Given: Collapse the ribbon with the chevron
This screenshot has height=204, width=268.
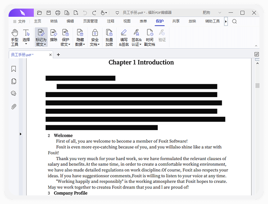Looking at the screenshot, I should click(x=256, y=46).
